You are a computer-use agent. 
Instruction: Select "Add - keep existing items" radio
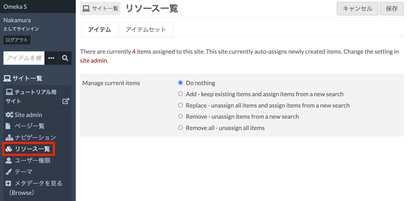[180, 94]
